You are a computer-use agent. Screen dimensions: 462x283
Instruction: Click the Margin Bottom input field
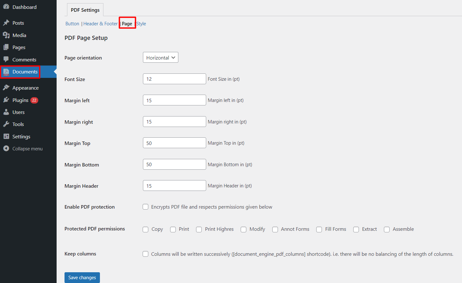click(175, 164)
